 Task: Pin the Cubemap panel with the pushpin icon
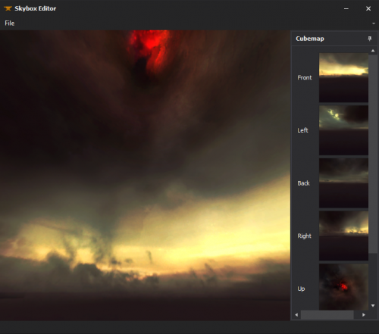369,39
